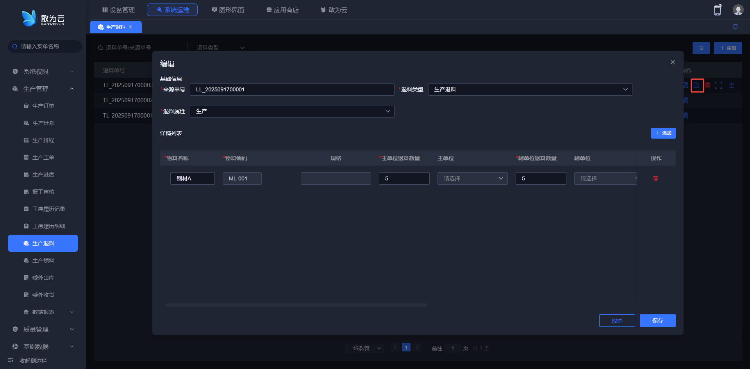The image size is (750, 369).
Task: Click the fullscreen icon in first row
Action: 718,86
